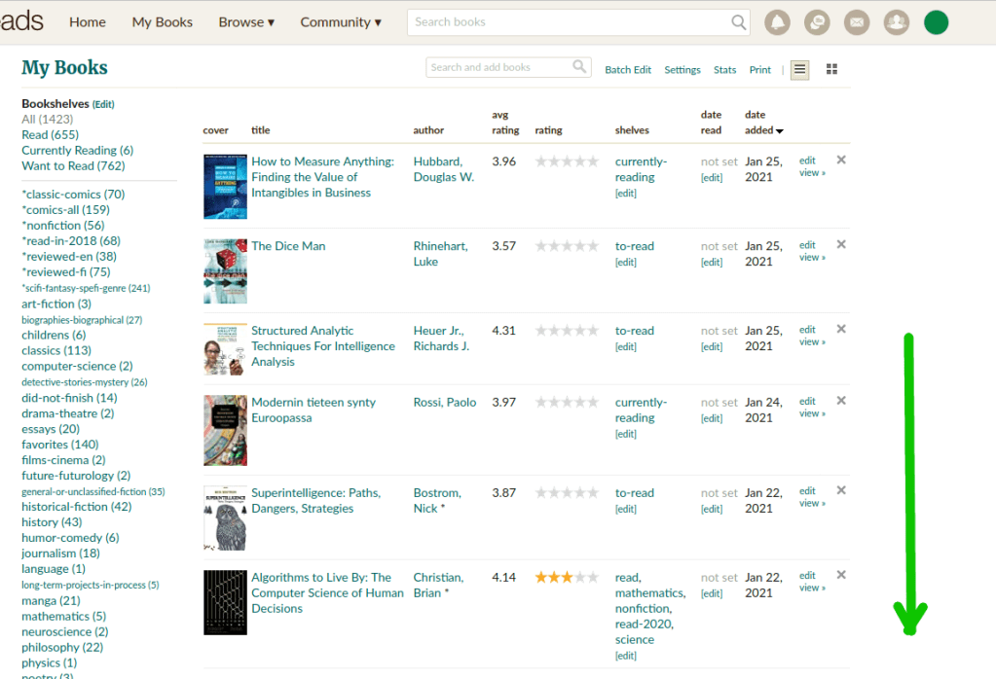Toggle sort order on date added column
The width and height of the screenshot is (996, 679).
tap(764, 130)
